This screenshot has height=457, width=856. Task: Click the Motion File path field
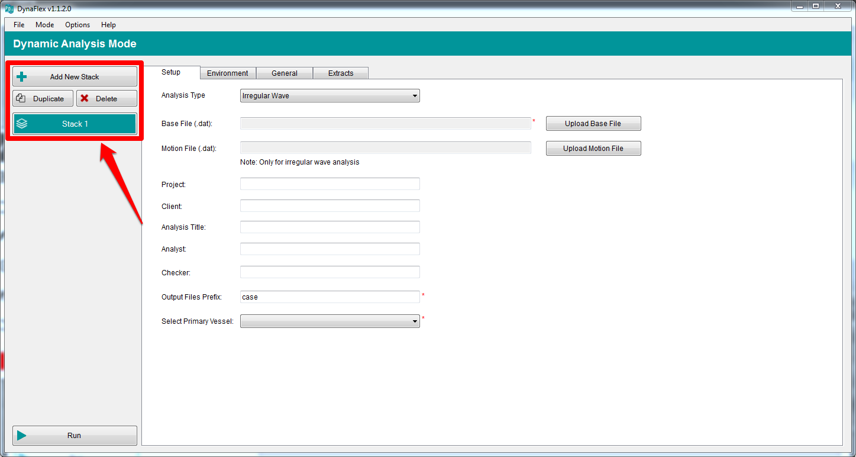(x=386, y=148)
